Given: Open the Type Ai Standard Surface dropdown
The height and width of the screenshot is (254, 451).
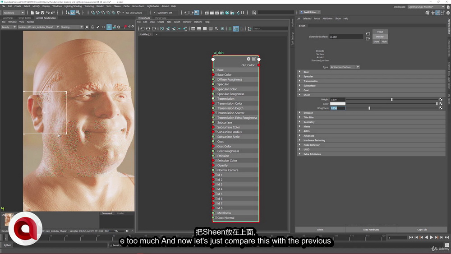Looking at the screenshot, I should (x=345, y=67).
